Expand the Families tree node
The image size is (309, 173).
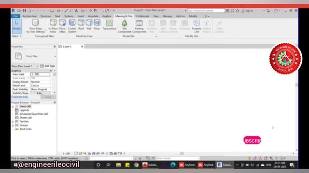13,122
